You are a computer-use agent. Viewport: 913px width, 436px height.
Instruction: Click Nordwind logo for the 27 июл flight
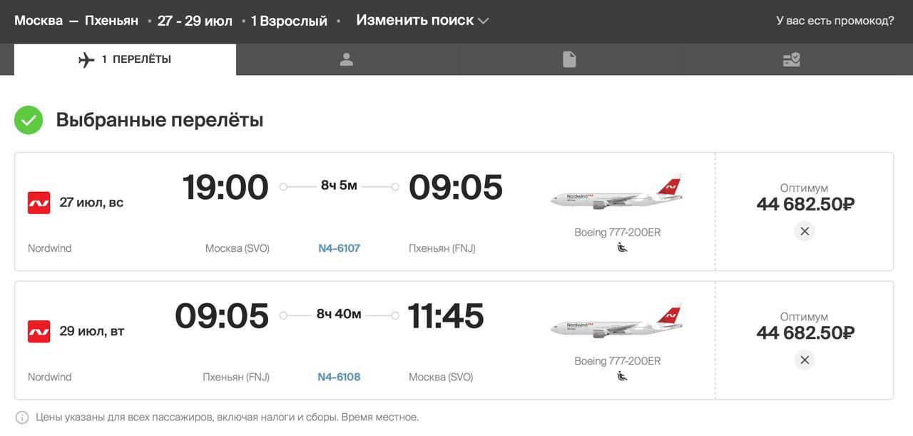click(39, 203)
